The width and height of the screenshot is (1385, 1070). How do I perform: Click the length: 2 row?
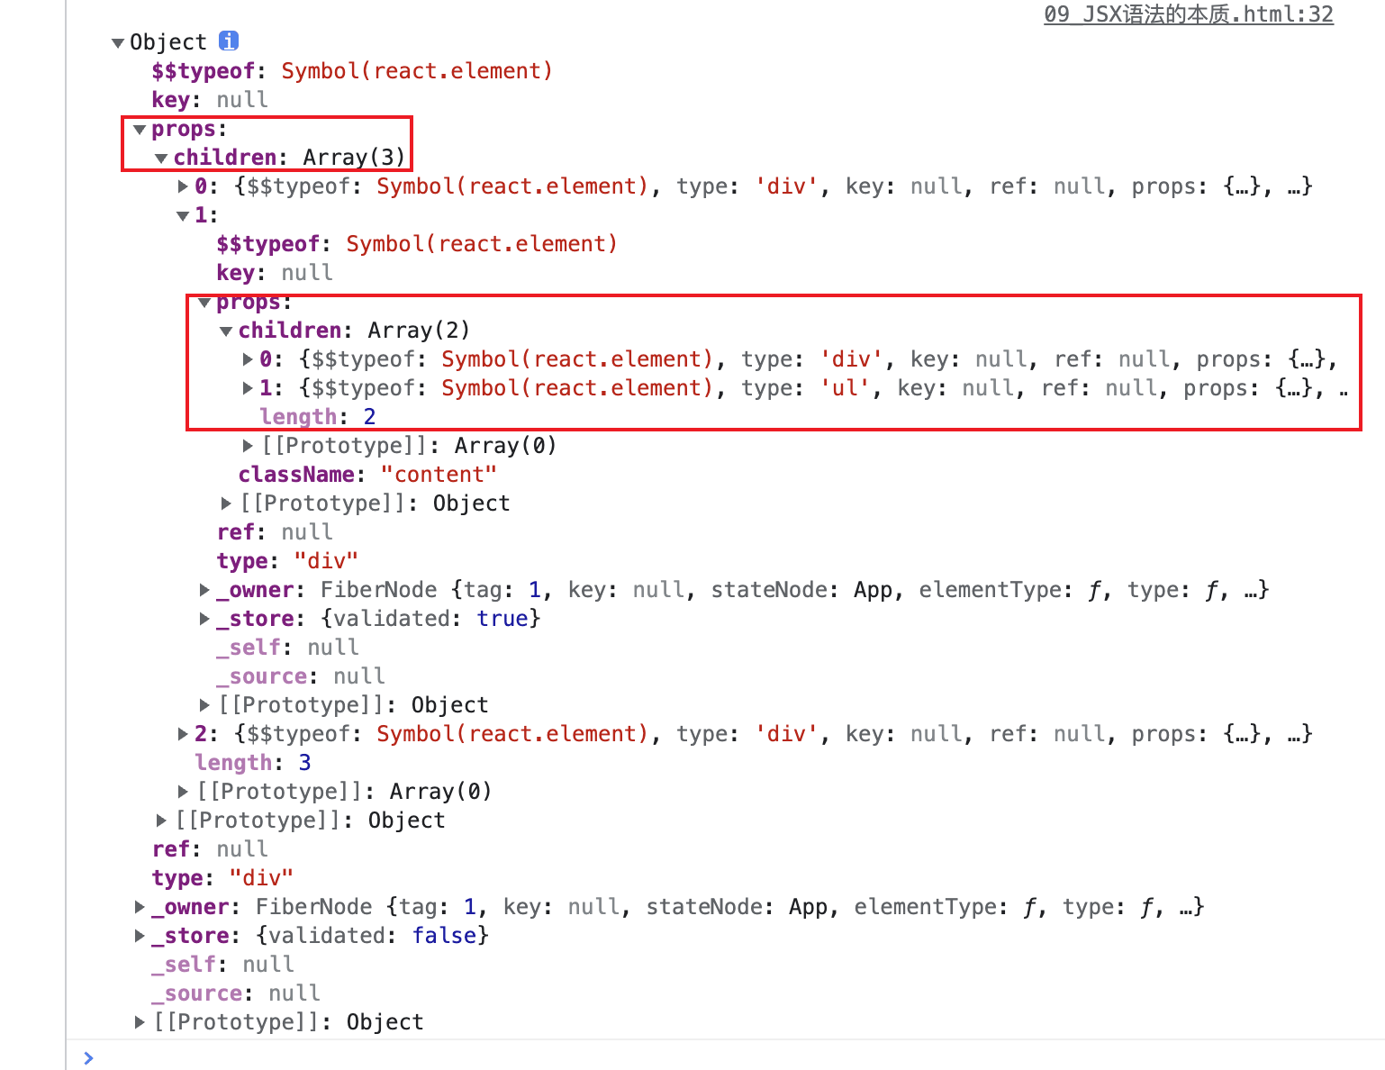[318, 417]
